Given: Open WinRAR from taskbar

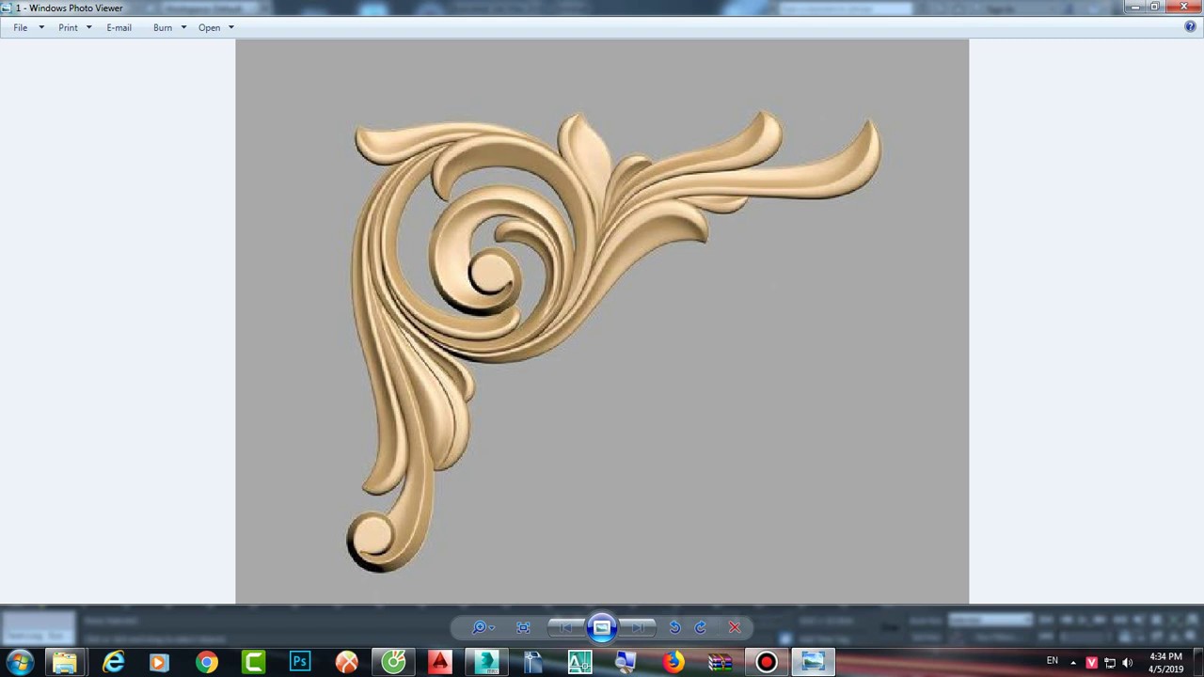Looking at the screenshot, I should (x=721, y=662).
